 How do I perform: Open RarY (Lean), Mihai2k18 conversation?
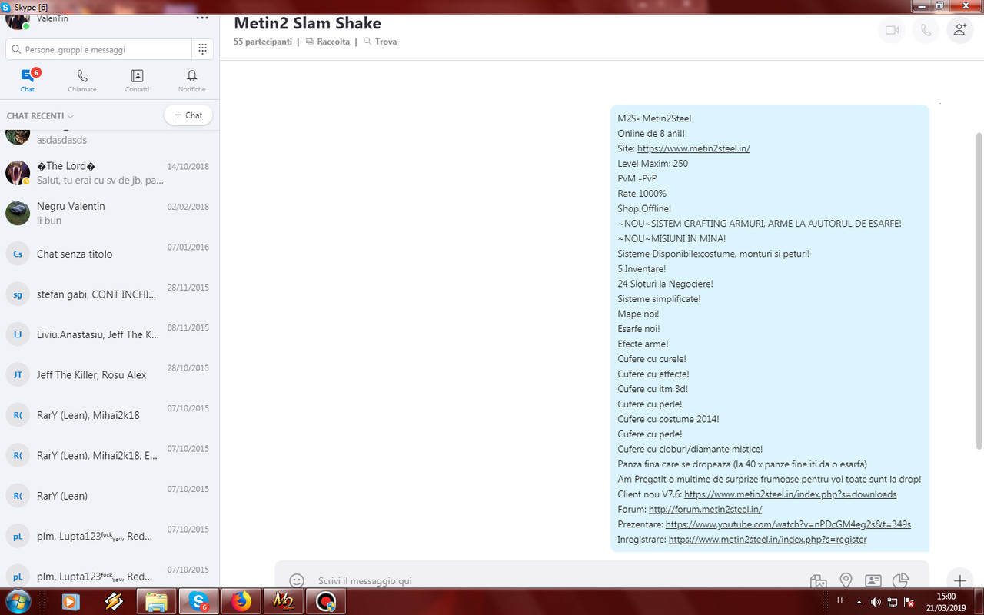109,415
